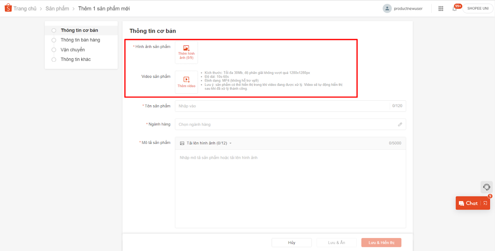
Task: Click the Hủy button
Action: (x=291, y=242)
